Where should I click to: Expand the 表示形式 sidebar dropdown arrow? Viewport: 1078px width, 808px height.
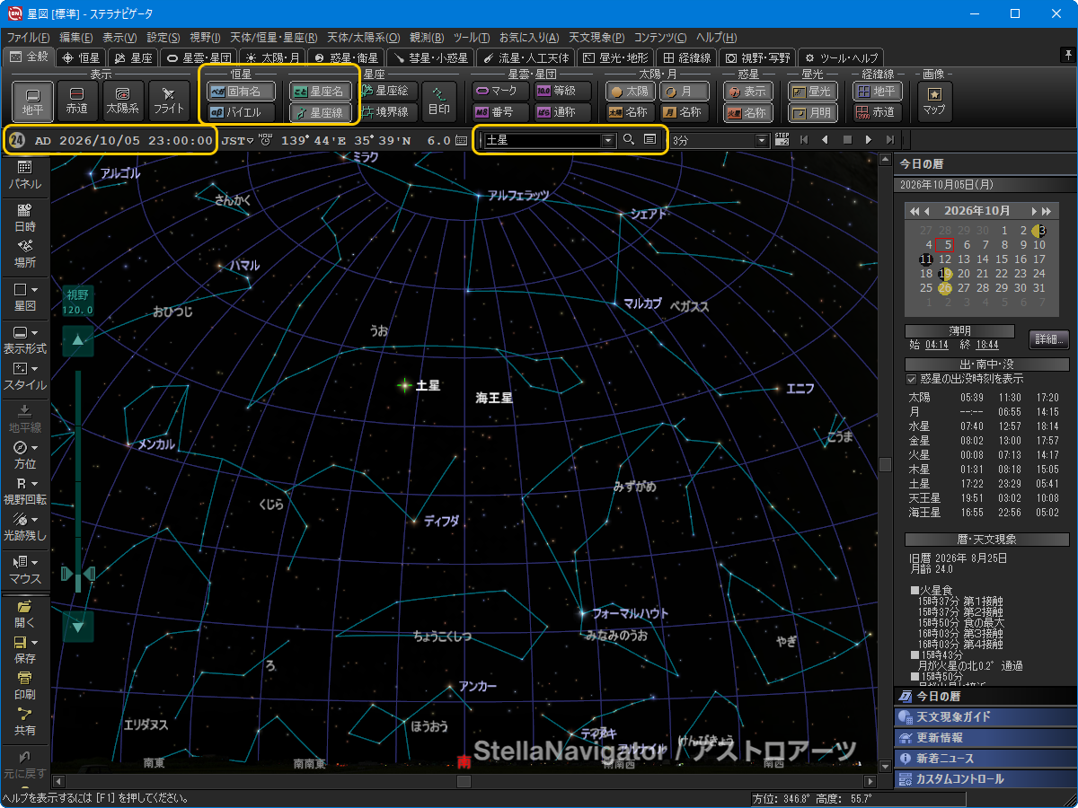[x=34, y=332]
